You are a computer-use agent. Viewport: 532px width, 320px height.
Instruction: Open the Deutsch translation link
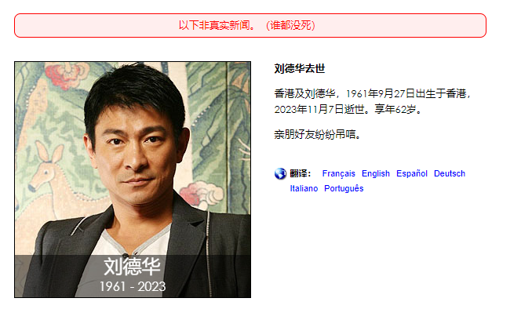[x=450, y=173]
